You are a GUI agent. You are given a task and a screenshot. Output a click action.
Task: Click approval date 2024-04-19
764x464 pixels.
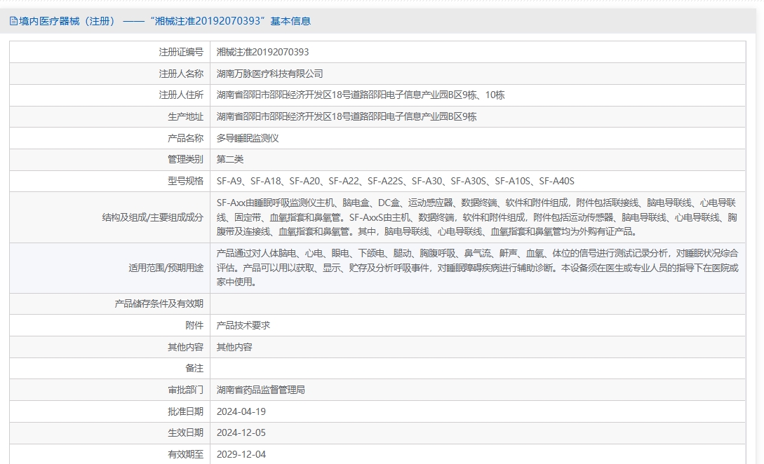point(241,411)
